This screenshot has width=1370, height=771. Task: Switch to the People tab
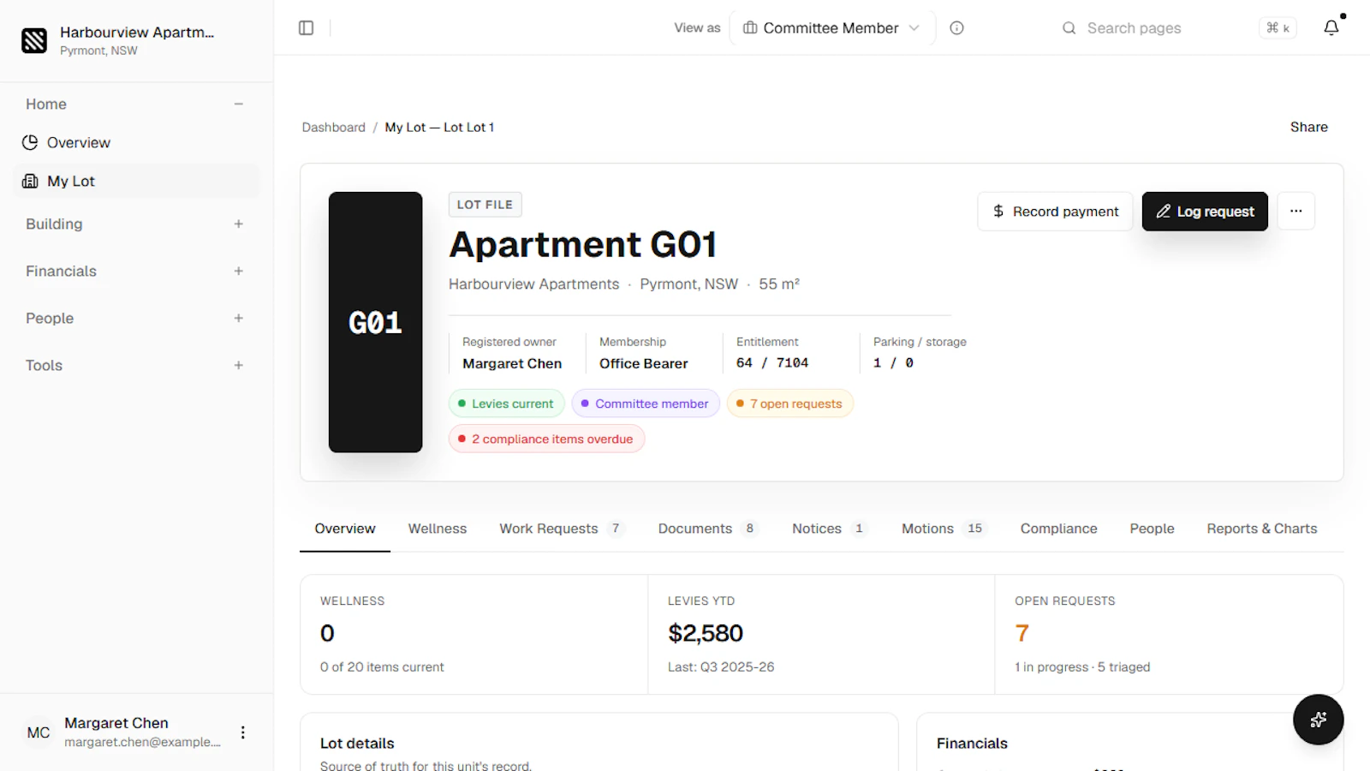(x=1152, y=529)
